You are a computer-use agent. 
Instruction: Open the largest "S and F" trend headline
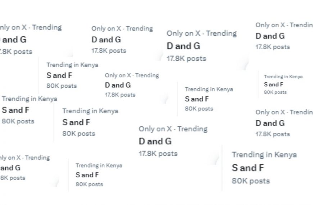tap(248, 168)
